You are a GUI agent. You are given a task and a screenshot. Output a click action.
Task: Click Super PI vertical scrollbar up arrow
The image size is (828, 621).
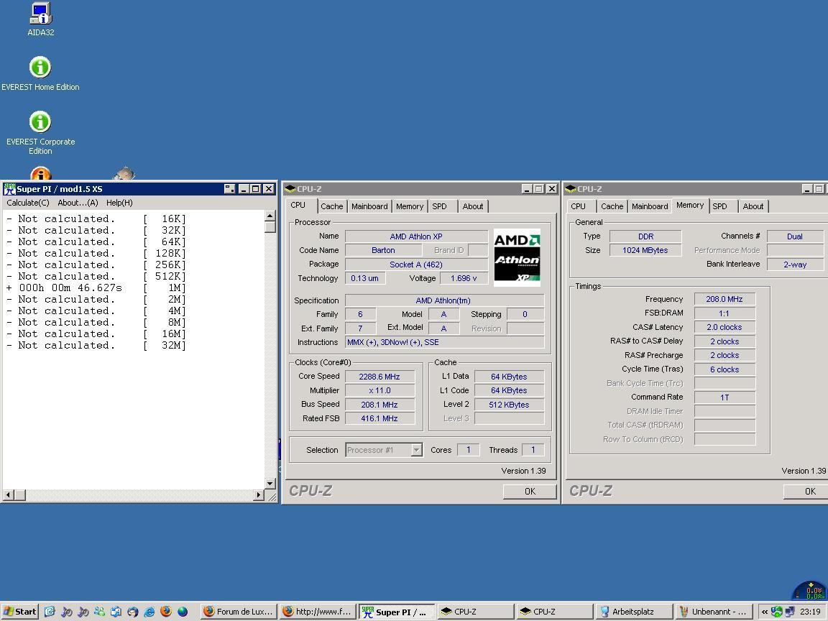pyautogui.click(x=270, y=216)
